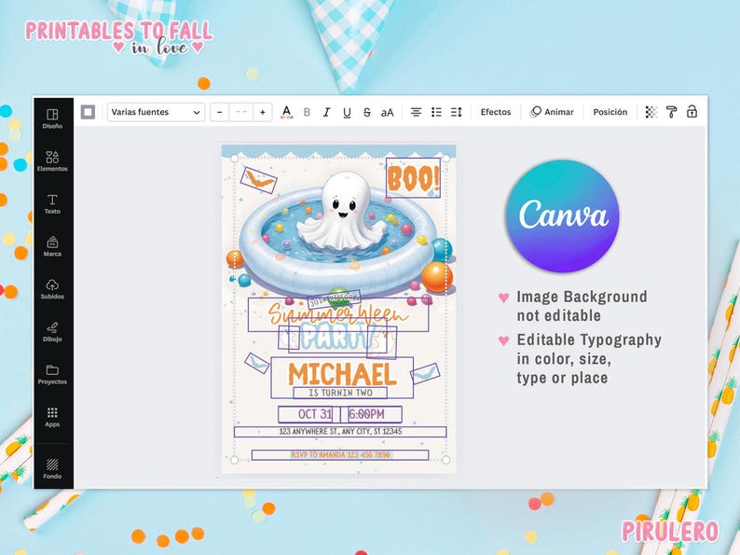Toggle bulleted list
Image resolution: width=740 pixels, height=555 pixels.
436,112
